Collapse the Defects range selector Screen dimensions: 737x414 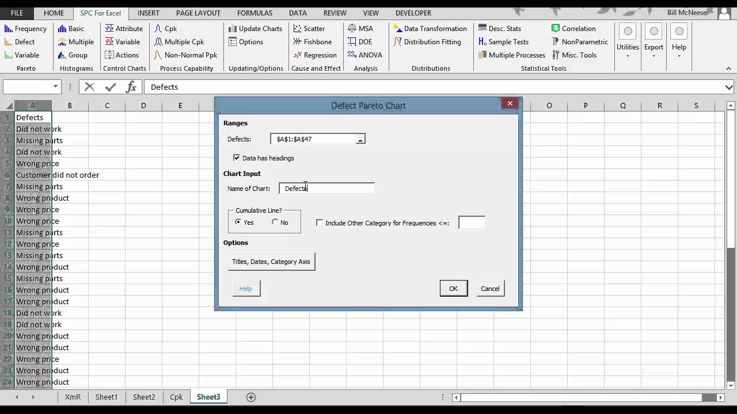[x=360, y=139]
